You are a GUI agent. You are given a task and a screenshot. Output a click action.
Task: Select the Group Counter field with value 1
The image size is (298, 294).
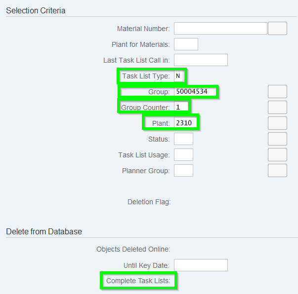181,108
